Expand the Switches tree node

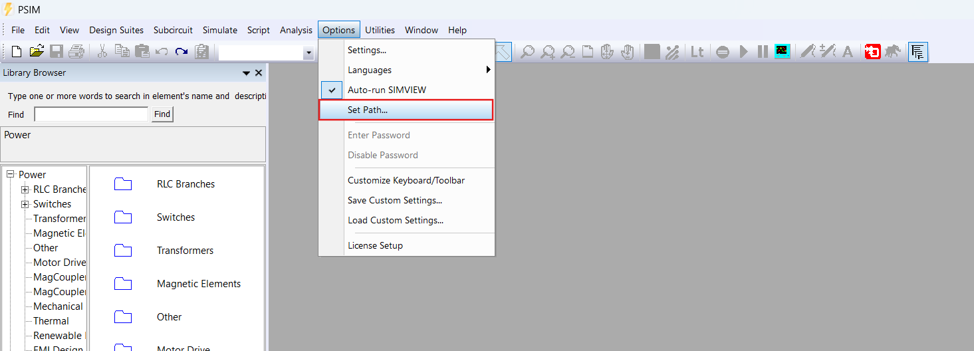25,204
